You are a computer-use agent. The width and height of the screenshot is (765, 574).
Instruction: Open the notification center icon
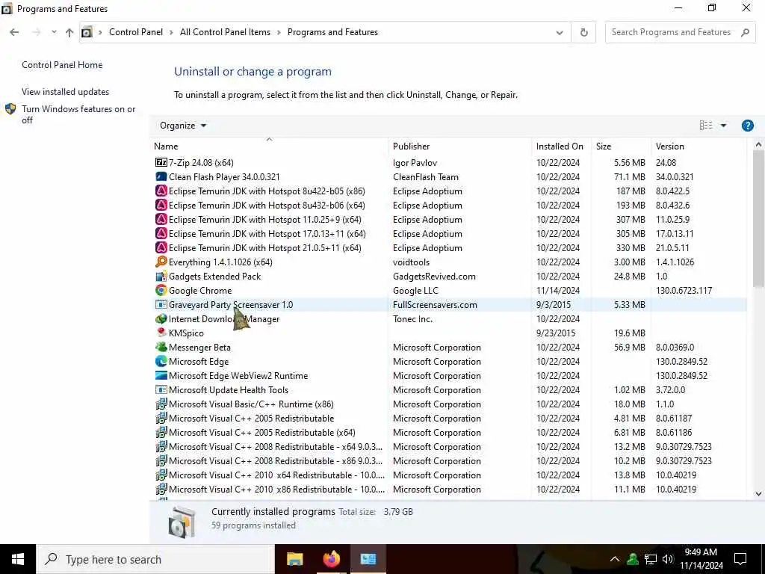[x=740, y=559]
